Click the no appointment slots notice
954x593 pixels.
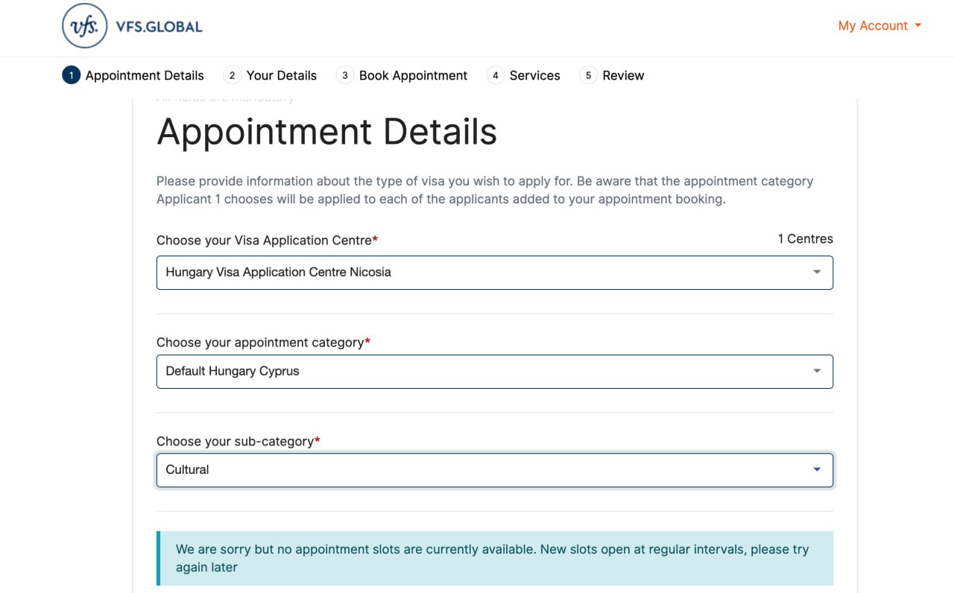pyautogui.click(x=494, y=558)
